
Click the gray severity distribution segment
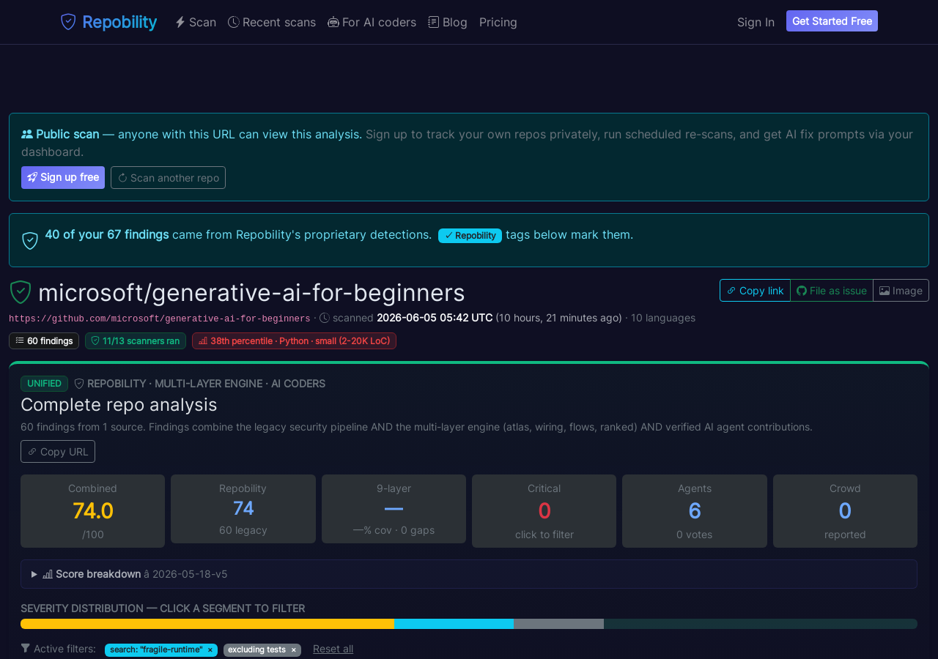(558, 624)
